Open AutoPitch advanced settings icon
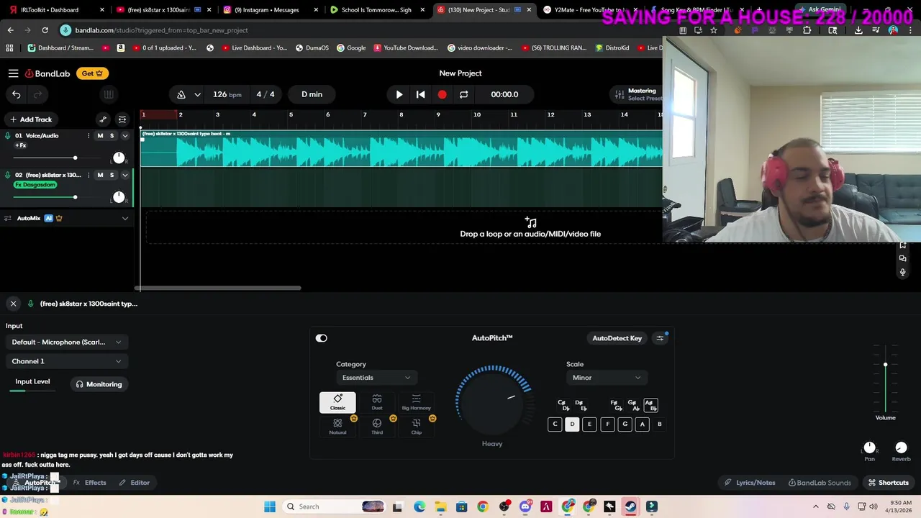 [x=660, y=338]
